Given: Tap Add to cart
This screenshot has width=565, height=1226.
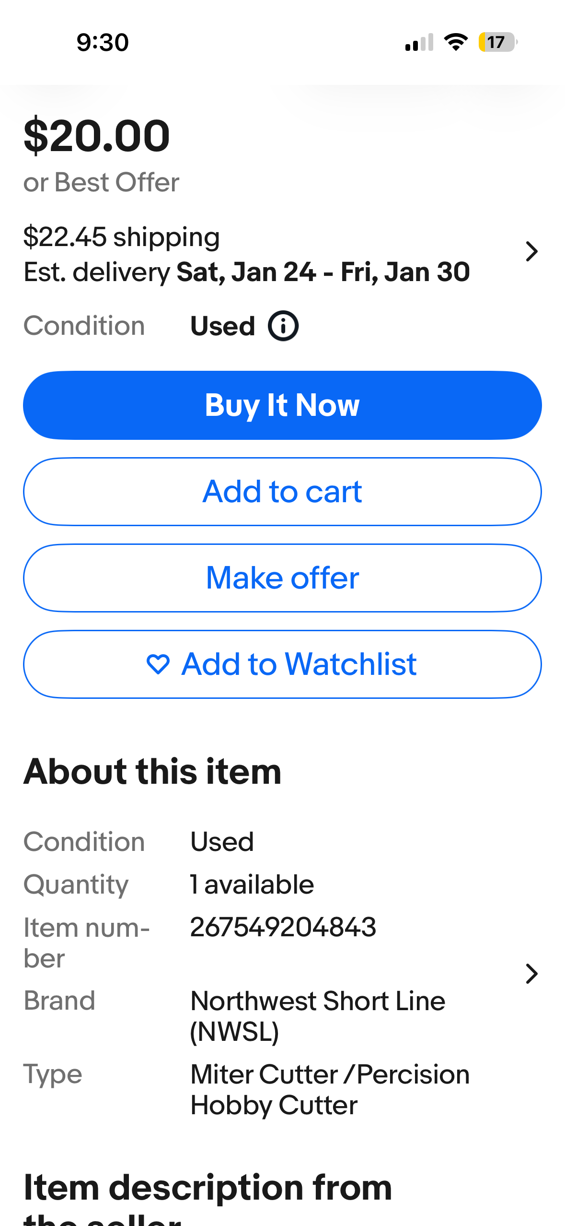Looking at the screenshot, I should pos(282,492).
